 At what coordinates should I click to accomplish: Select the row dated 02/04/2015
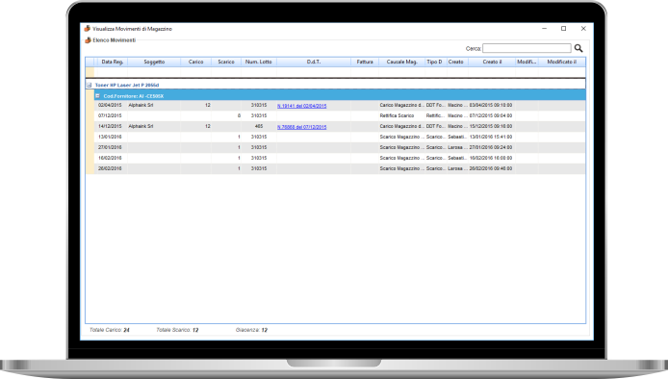coord(340,105)
